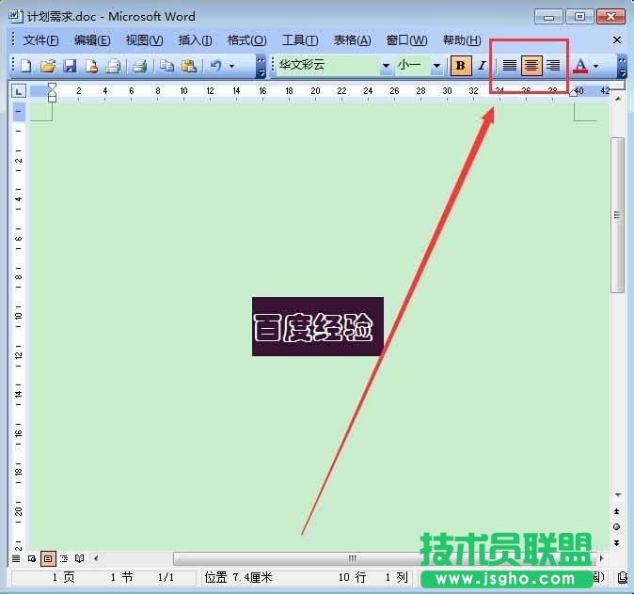Go to previous page browse arrow

click(617, 511)
